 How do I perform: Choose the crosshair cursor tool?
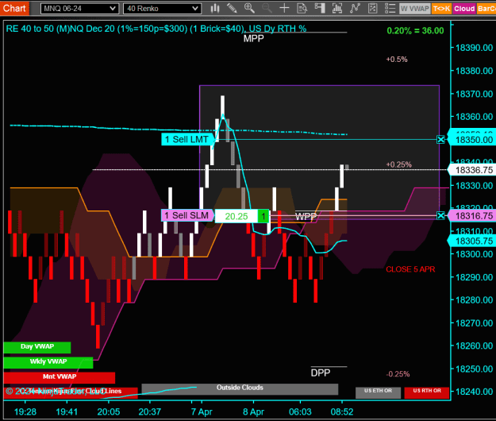tap(284, 9)
